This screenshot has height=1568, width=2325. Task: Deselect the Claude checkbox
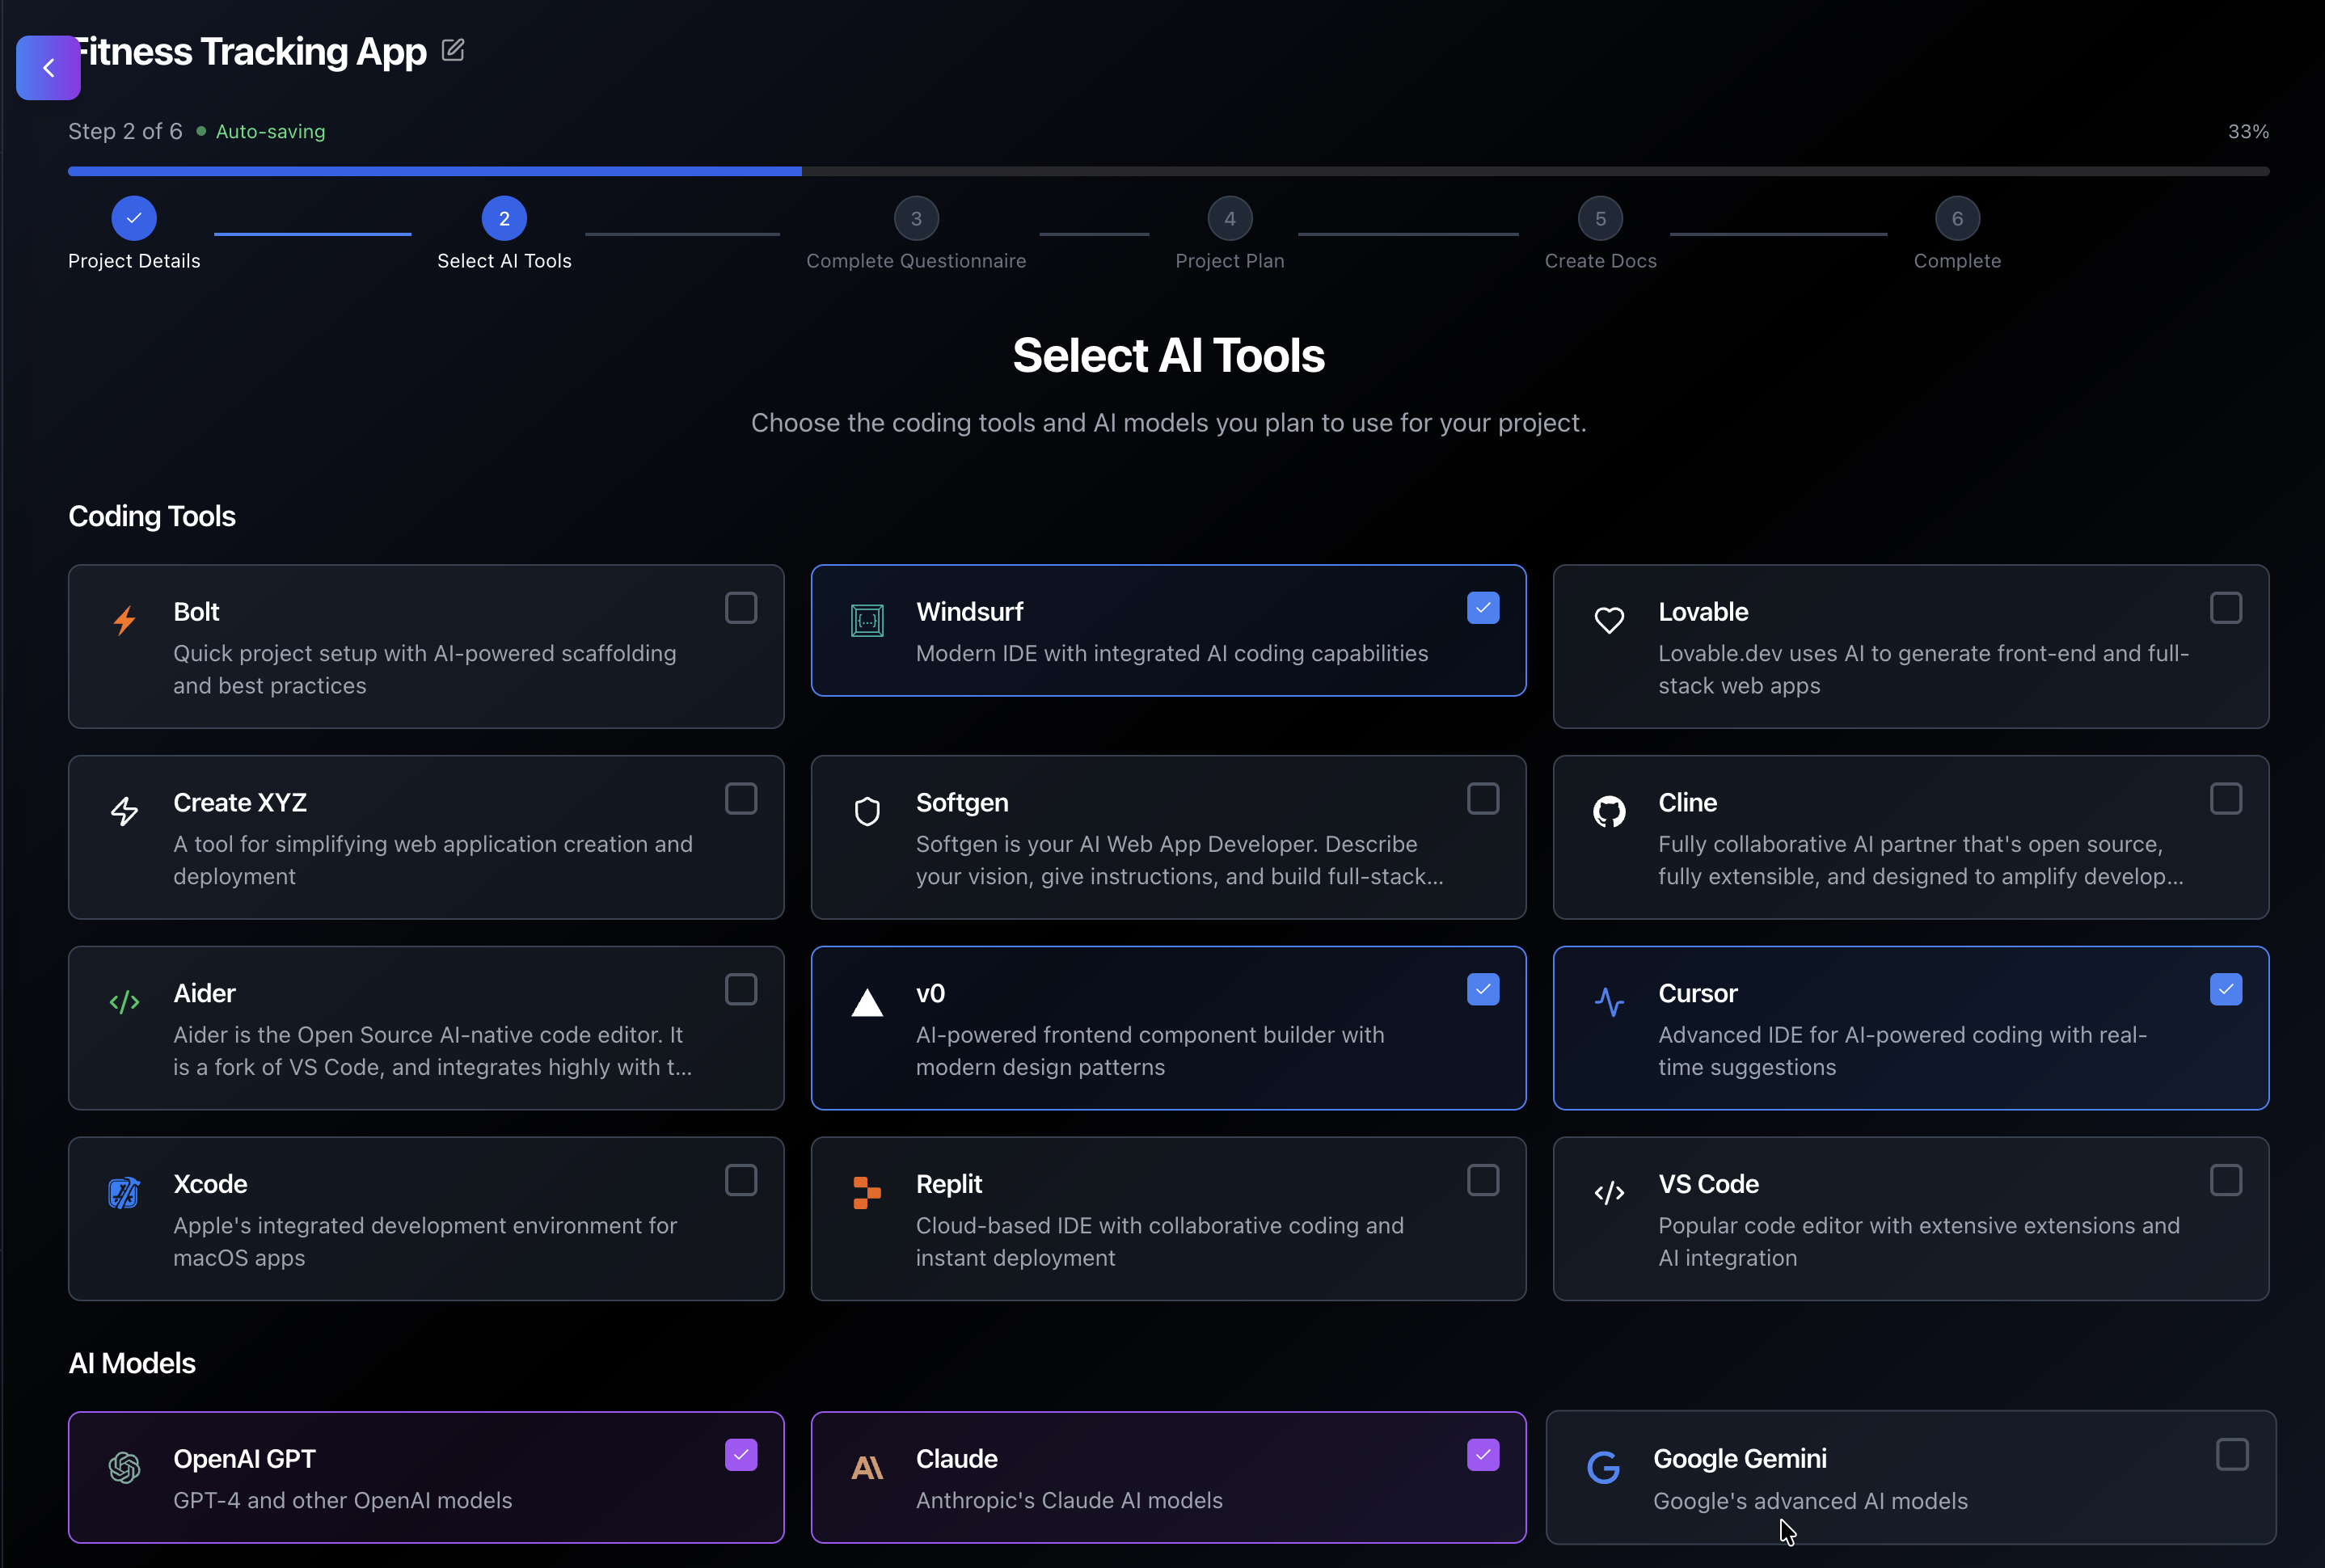click(1483, 1455)
